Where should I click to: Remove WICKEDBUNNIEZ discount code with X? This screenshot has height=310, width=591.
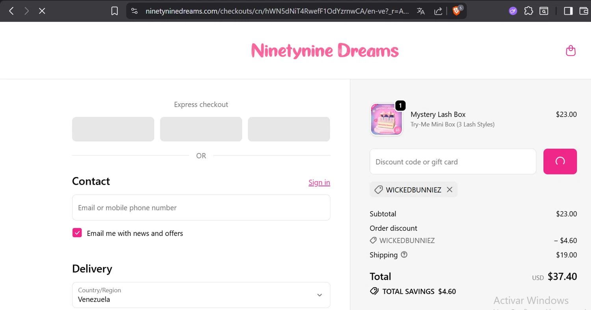pyautogui.click(x=450, y=189)
